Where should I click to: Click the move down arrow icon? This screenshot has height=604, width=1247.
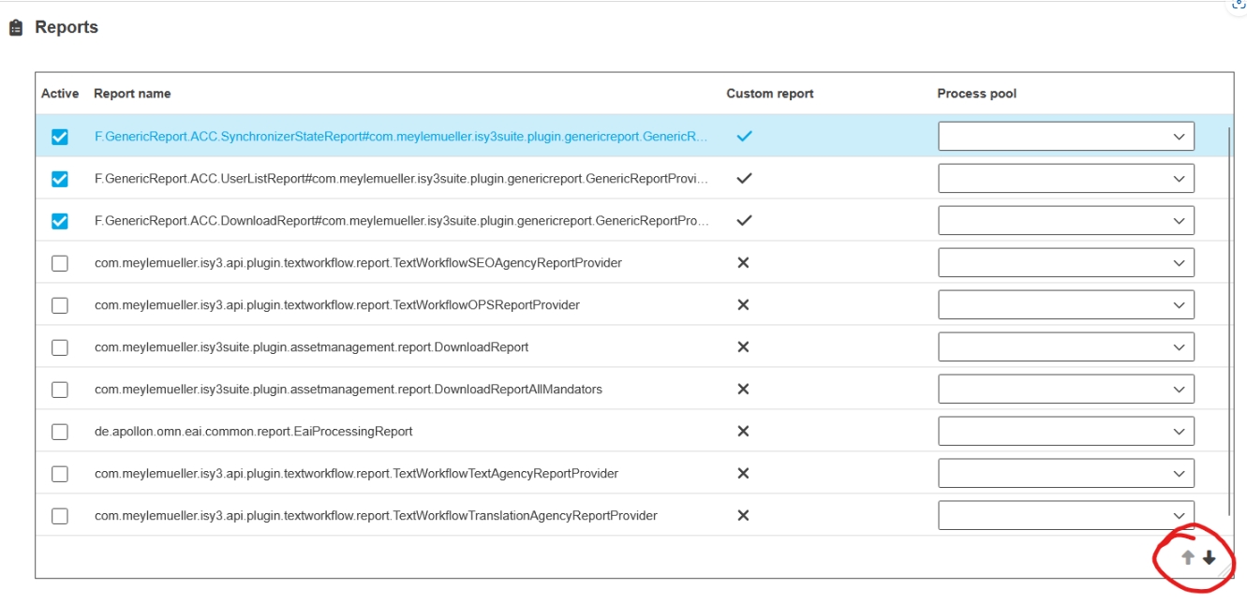[x=1210, y=558]
